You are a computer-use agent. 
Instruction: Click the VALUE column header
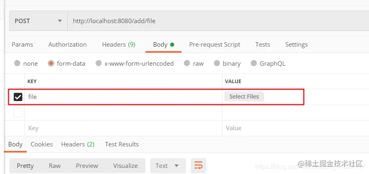click(x=233, y=82)
